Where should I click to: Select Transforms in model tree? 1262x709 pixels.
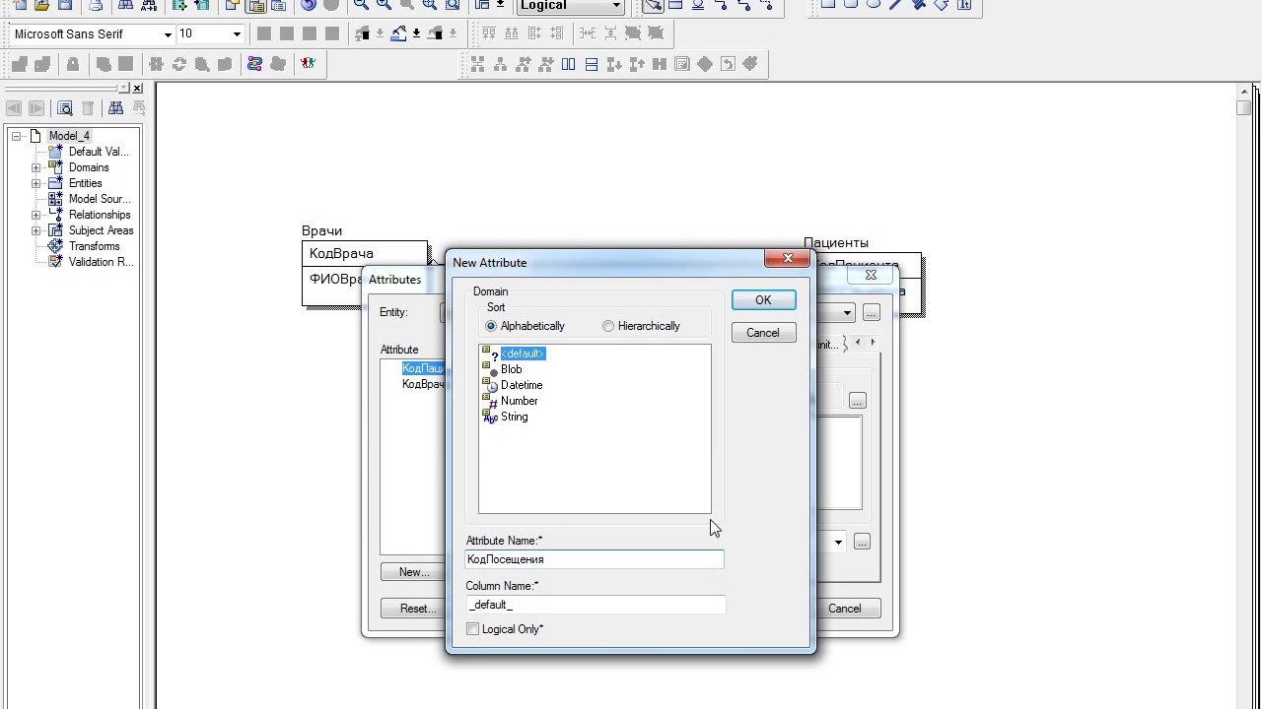(x=94, y=246)
